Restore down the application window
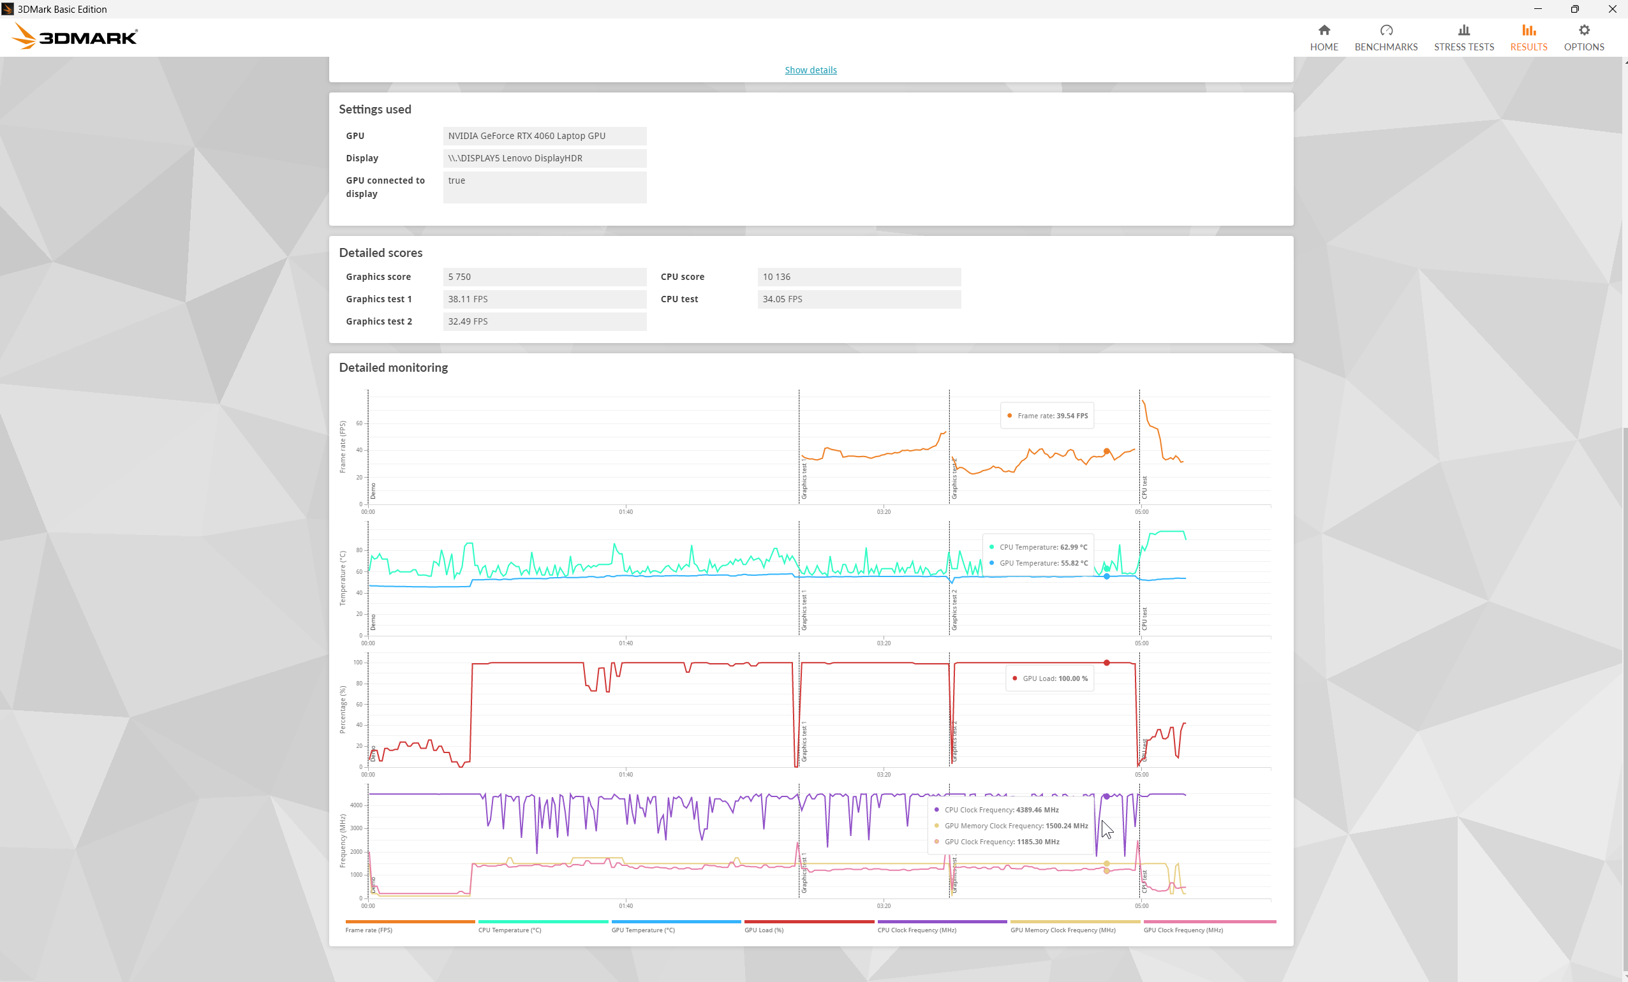Image resolution: width=1628 pixels, height=982 pixels. coord(1574,9)
